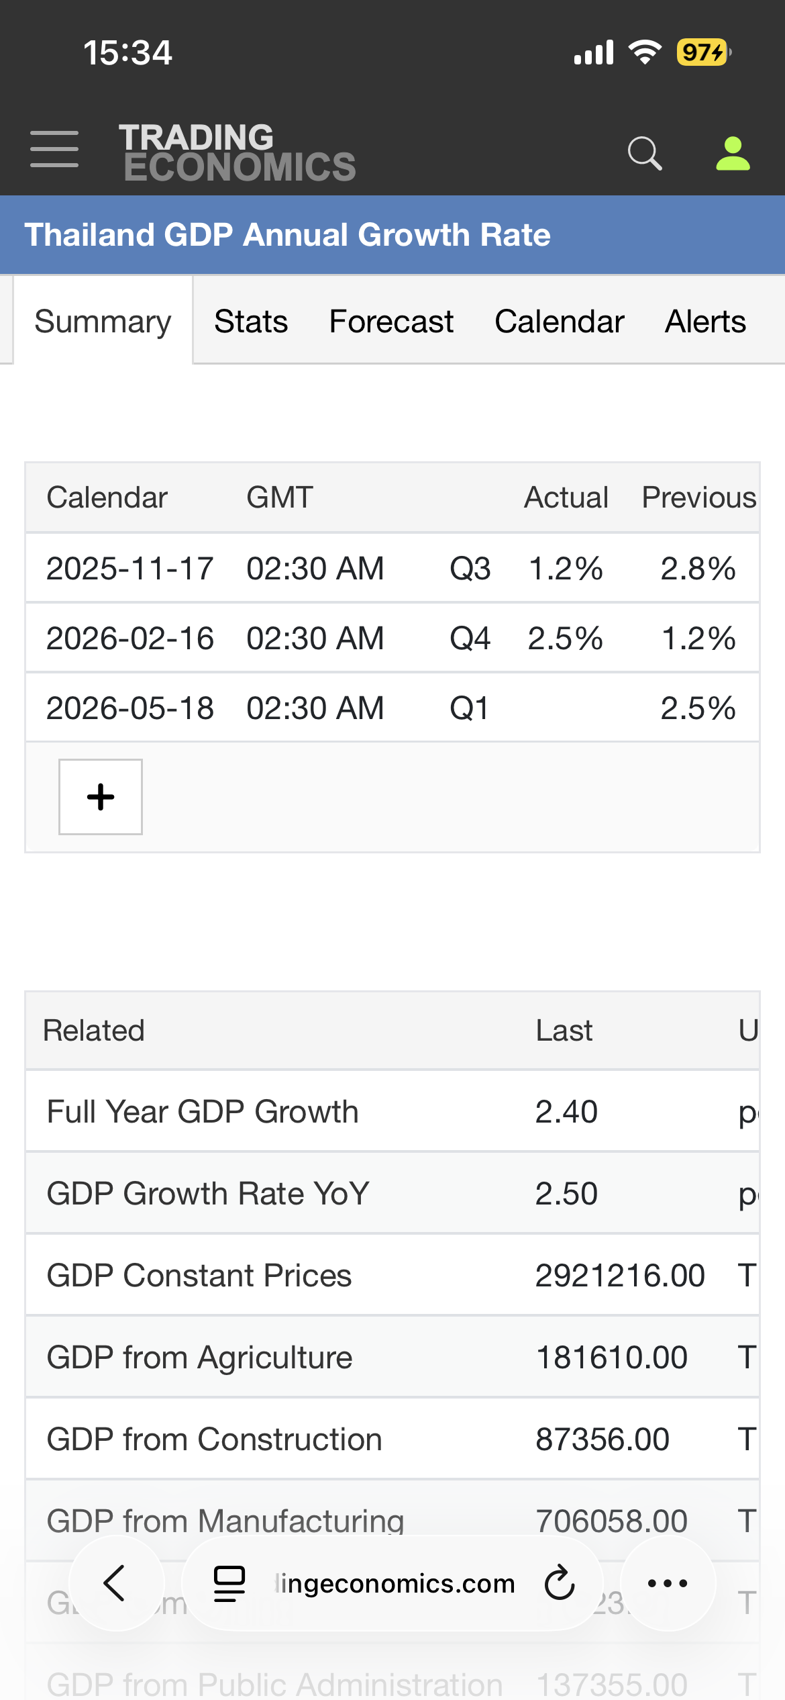The height and width of the screenshot is (1700, 785).
Task: Click the Trading Economics logo
Action: [238, 152]
